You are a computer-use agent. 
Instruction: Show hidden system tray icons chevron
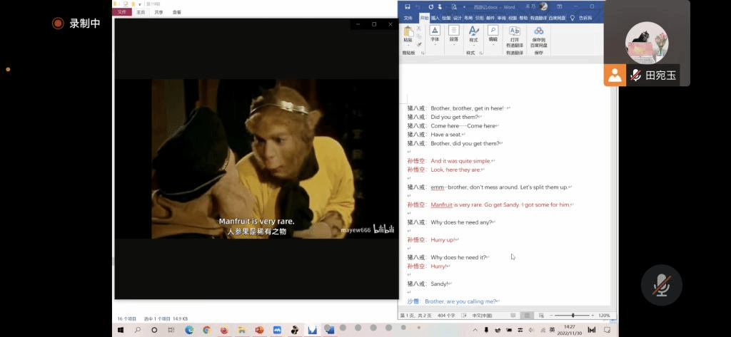tap(475, 330)
